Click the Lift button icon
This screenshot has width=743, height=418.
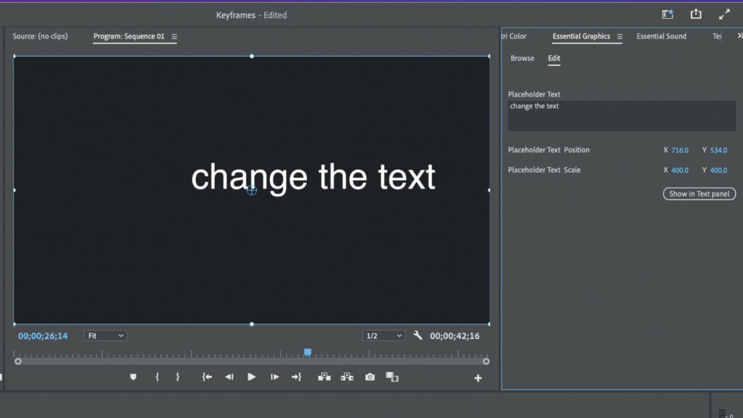tap(324, 377)
